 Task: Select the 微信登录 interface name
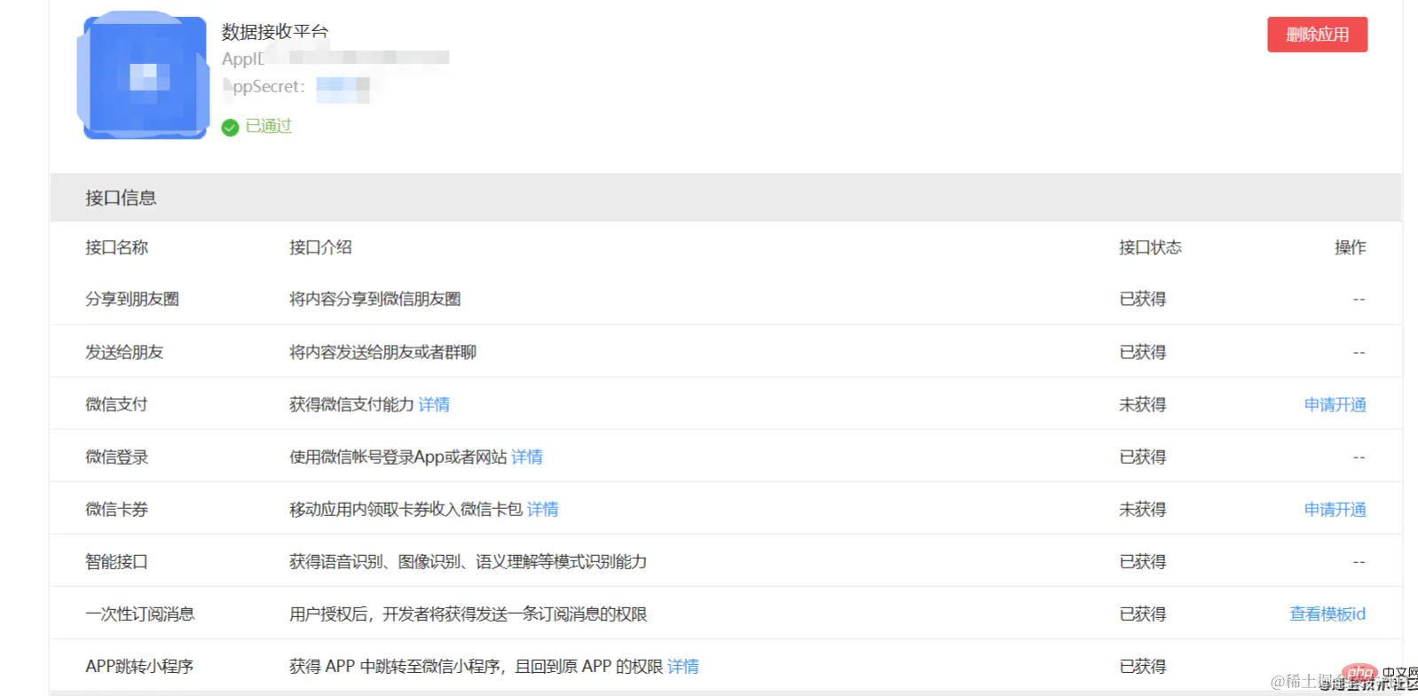pyautogui.click(x=116, y=457)
